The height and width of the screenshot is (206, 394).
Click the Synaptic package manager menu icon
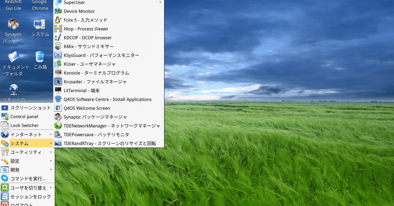pyautogui.click(x=58, y=117)
